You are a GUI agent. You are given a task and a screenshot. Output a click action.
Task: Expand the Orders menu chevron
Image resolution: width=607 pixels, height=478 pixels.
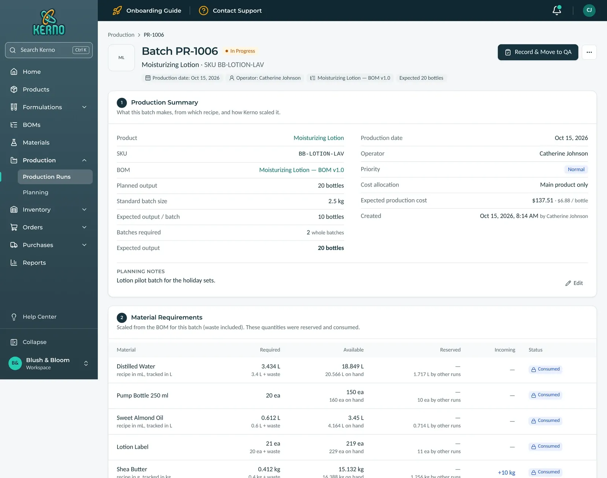pyautogui.click(x=84, y=227)
